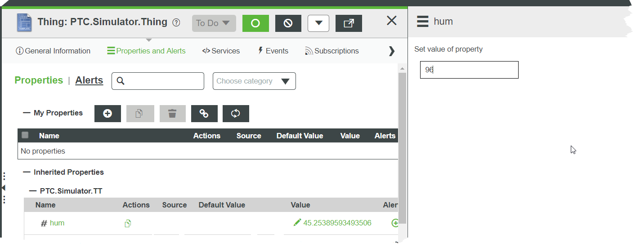Image resolution: width=636 pixels, height=247 pixels.
Task: Click the Thing template entity icon
Action: click(x=24, y=22)
